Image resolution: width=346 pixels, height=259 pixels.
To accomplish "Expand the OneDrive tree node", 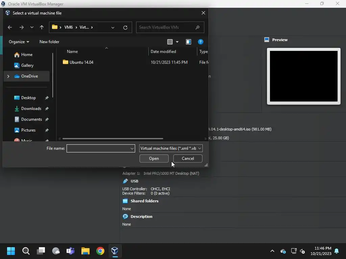I will tap(8, 76).
